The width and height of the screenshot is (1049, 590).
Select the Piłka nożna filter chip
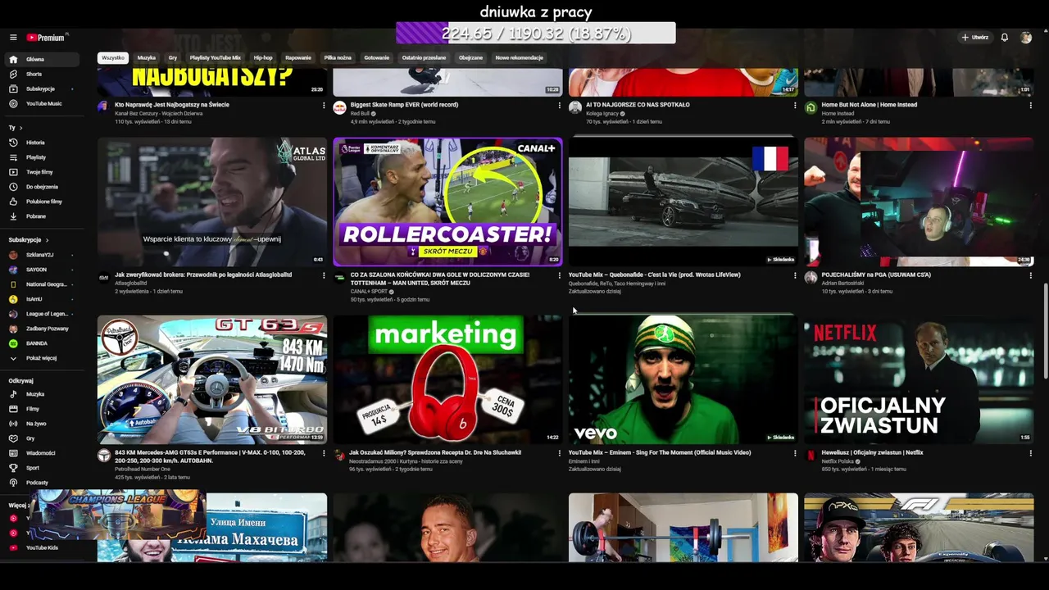click(338, 58)
